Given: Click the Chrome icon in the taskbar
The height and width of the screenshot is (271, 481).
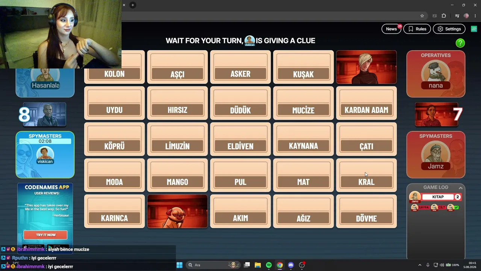Looking at the screenshot, I should click(280, 265).
